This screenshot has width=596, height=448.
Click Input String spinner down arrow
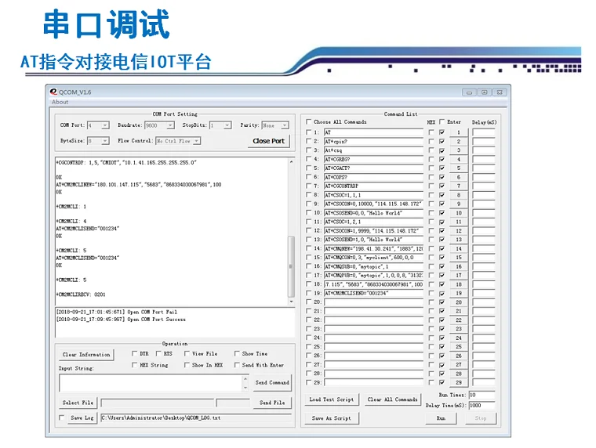pyautogui.click(x=245, y=387)
